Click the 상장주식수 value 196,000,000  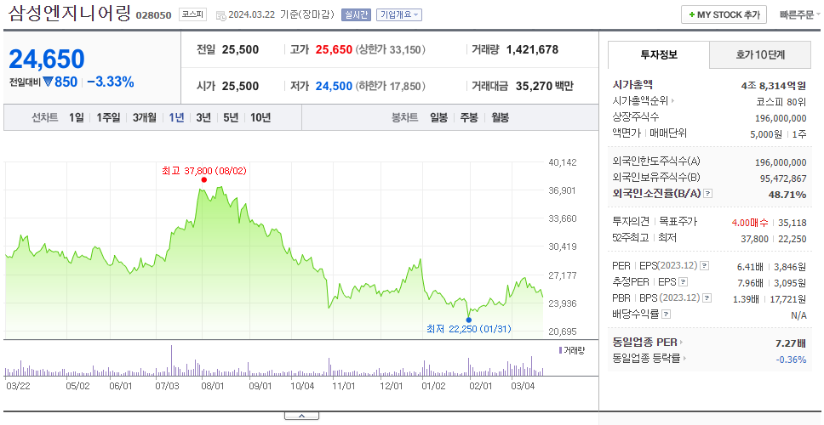(781, 118)
